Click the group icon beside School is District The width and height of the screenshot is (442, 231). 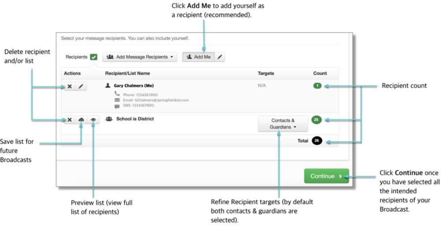pos(108,119)
